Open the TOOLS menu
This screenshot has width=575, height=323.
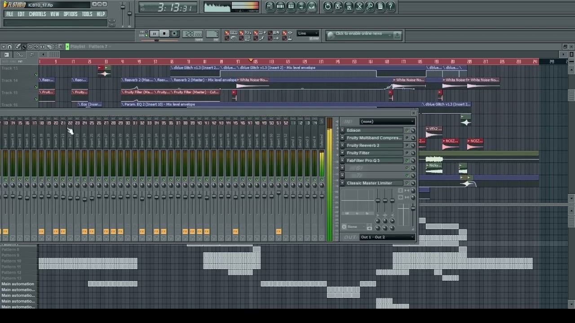click(x=87, y=14)
